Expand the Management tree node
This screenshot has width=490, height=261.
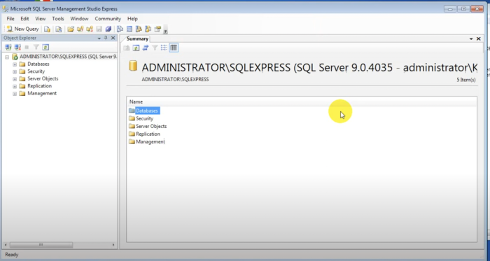[x=15, y=94]
